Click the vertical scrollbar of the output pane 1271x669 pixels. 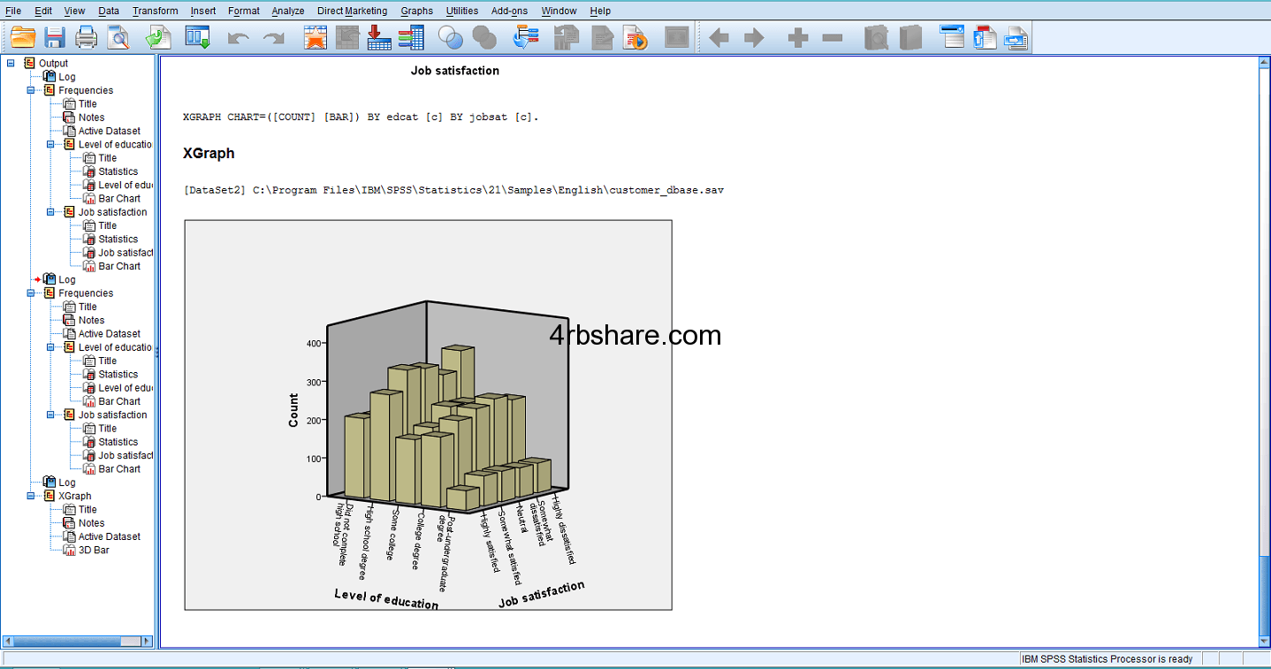pos(1263,352)
